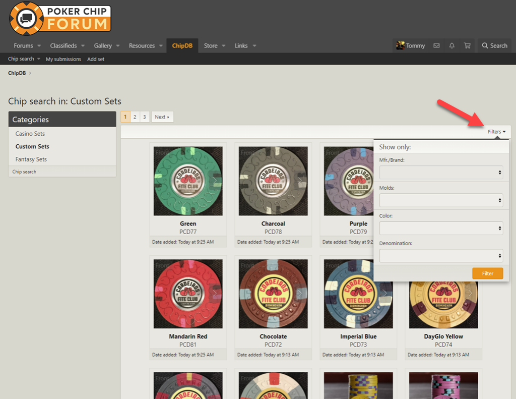Click next-image arrow on DayGlo Yellow chip
The width and height of the screenshot is (516, 399).
[x=470, y=293]
